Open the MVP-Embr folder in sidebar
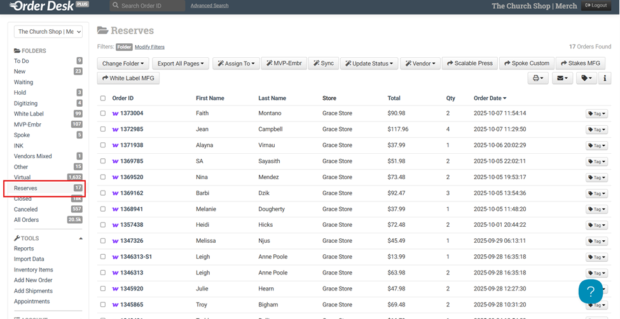The width and height of the screenshot is (620, 319). pos(27,125)
